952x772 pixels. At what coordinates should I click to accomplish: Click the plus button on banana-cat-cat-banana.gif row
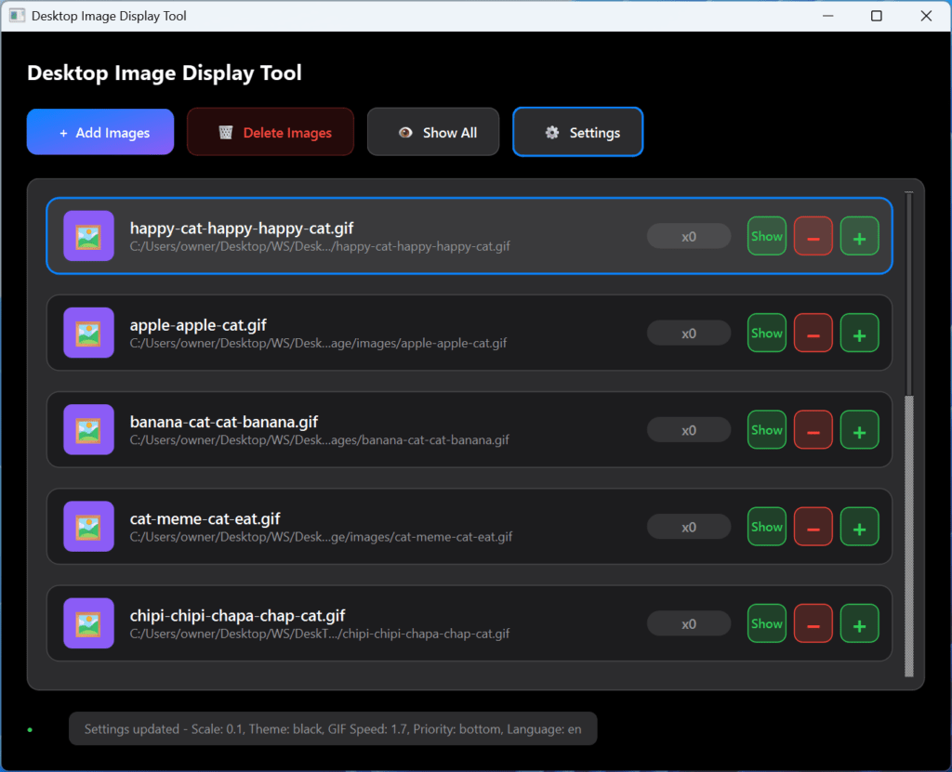(859, 429)
